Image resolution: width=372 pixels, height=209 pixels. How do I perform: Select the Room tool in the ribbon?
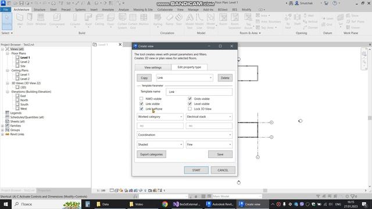[x=223, y=20]
